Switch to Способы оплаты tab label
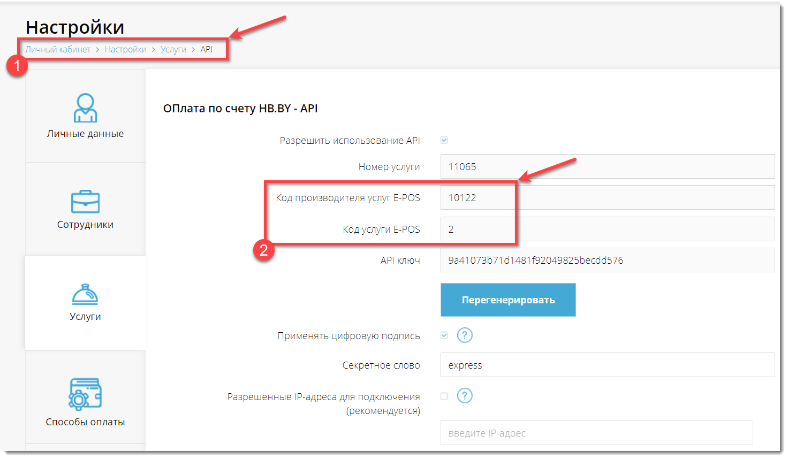Image resolution: width=788 pixels, height=459 pixels. point(85,422)
